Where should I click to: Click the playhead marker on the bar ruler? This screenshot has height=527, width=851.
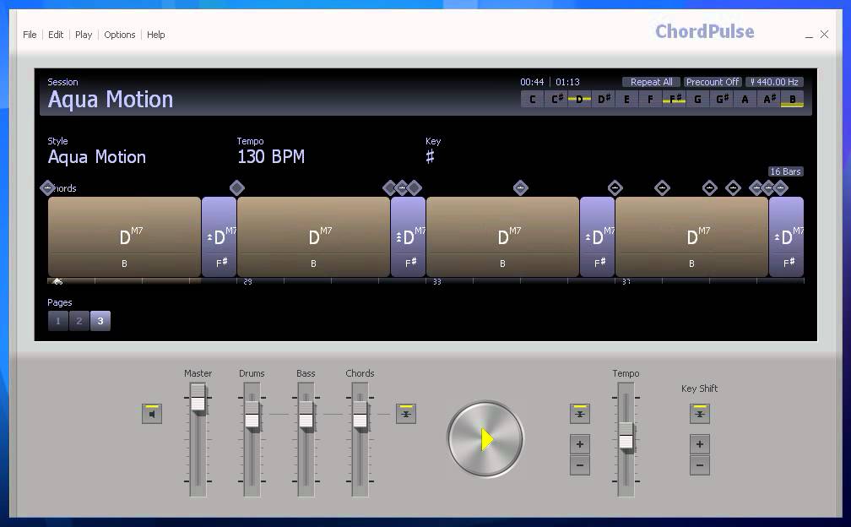click(x=57, y=281)
